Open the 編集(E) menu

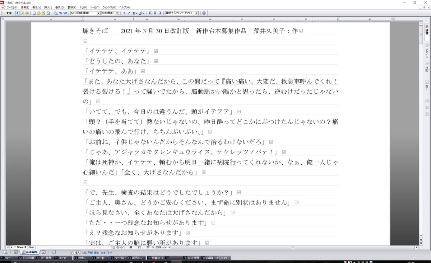click(x=25, y=8)
